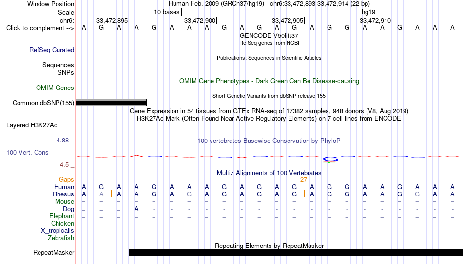
Task: Click the black RepeatMasker element bar
Action: 295,252
